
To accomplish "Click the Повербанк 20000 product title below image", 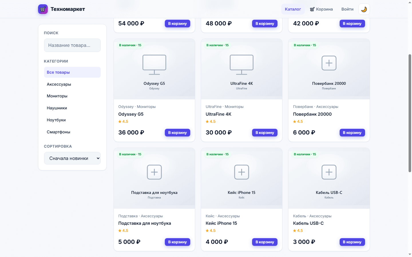I will point(312,114).
